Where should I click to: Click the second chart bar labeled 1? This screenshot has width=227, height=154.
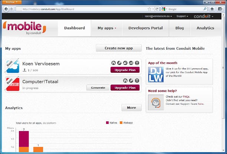point(38,150)
